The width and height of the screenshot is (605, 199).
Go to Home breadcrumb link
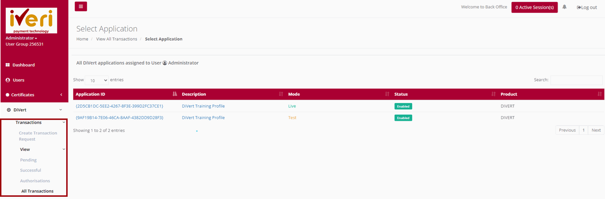pyautogui.click(x=82, y=39)
